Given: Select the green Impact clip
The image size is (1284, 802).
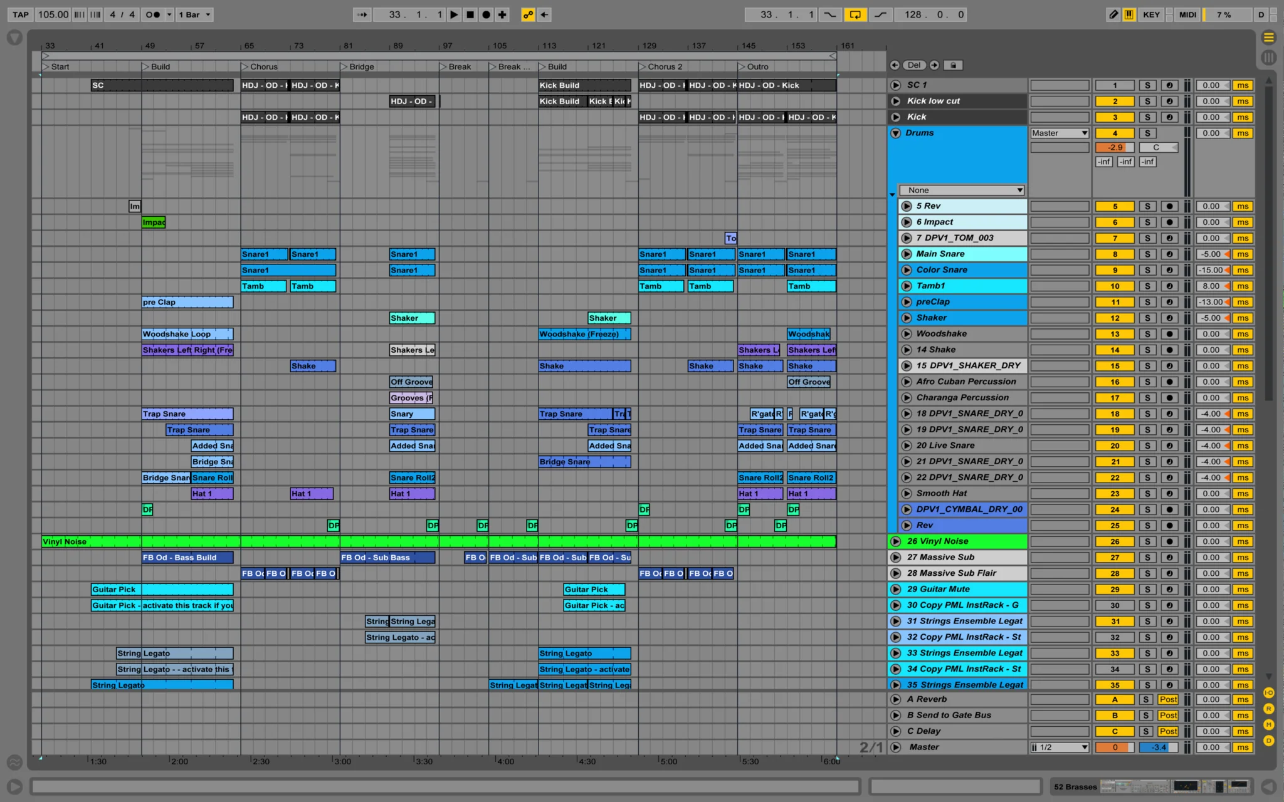Looking at the screenshot, I should pos(154,222).
